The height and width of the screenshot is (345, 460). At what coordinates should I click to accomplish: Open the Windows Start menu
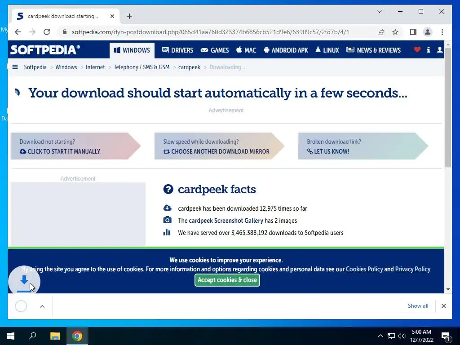pos(11,336)
